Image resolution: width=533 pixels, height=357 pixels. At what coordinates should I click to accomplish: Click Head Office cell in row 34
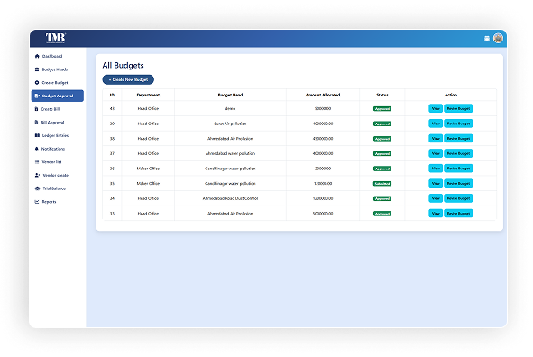click(x=148, y=198)
